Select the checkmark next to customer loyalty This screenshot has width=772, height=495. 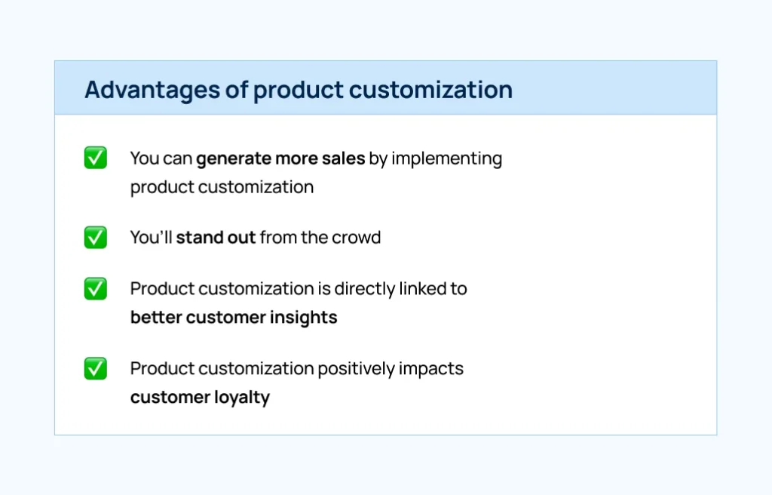(x=96, y=369)
